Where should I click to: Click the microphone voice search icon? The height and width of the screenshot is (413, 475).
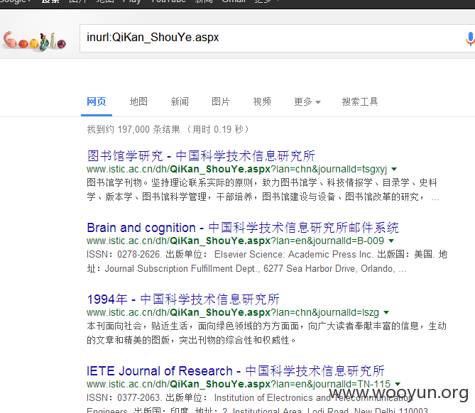coord(470,39)
